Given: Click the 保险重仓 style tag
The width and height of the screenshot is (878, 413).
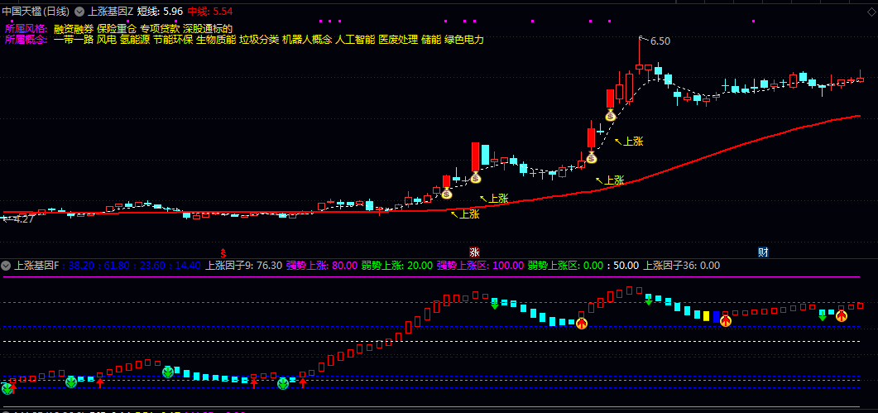Looking at the screenshot, I should (117, 29).
